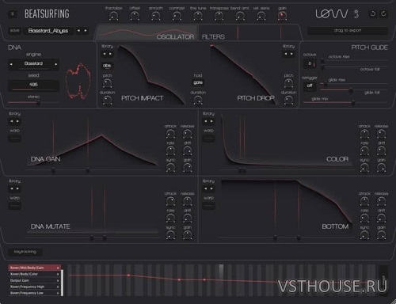
Task: Click the Pitch Impact duration knob
Action: tap(107, 101)
